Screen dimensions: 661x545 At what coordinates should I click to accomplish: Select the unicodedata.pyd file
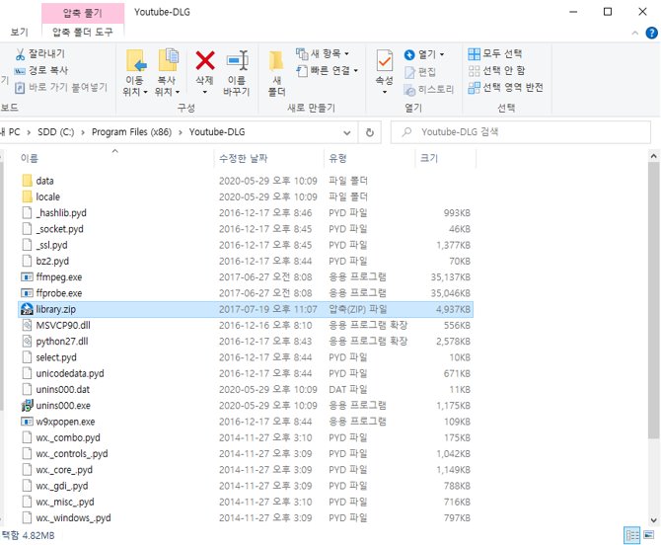(x=246, y=373)
